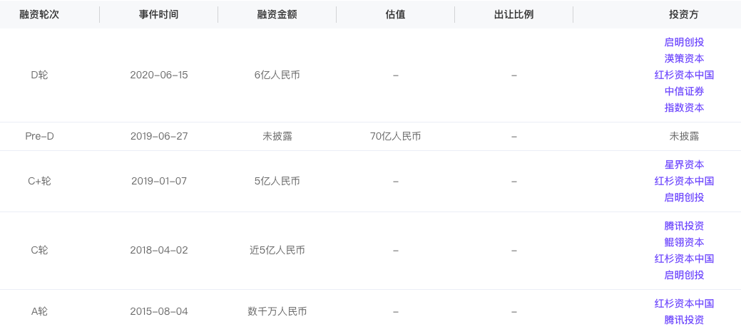Open 渶策资本 investor link
Image resolution: width=741 pixels, height=334 pixels.
pyautogui.click(x=684, y=58)
